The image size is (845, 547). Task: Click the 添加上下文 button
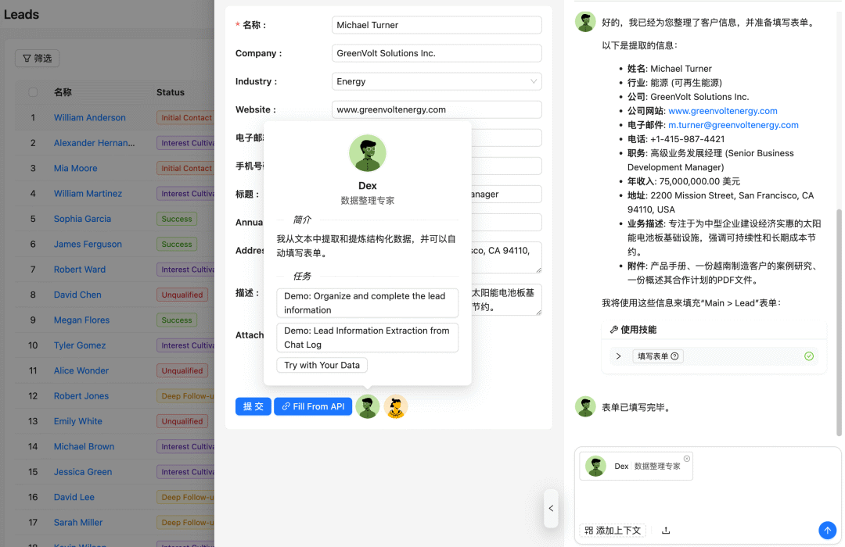point(613,531)
